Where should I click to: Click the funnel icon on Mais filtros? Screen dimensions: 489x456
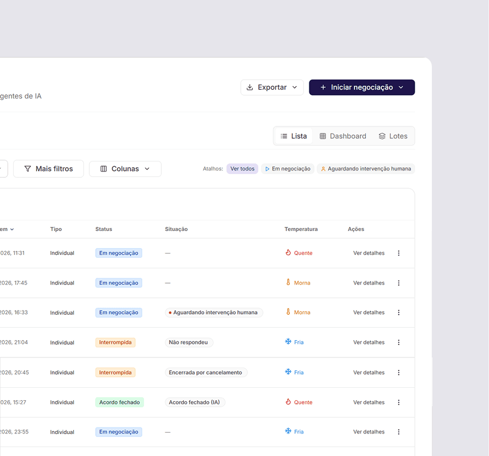point(27,169)
